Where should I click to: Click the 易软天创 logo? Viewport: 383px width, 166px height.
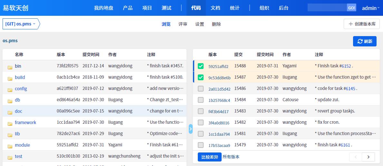(x=15, y=8)
